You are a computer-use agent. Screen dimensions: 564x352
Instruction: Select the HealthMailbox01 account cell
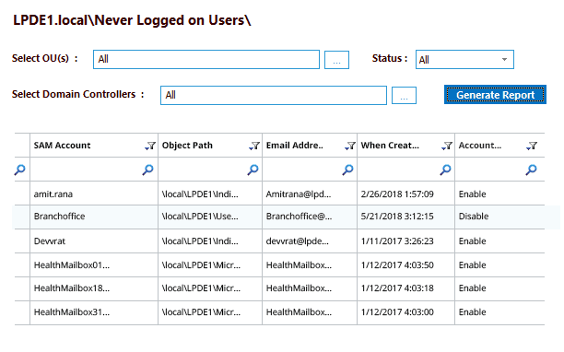pos(94,265)
